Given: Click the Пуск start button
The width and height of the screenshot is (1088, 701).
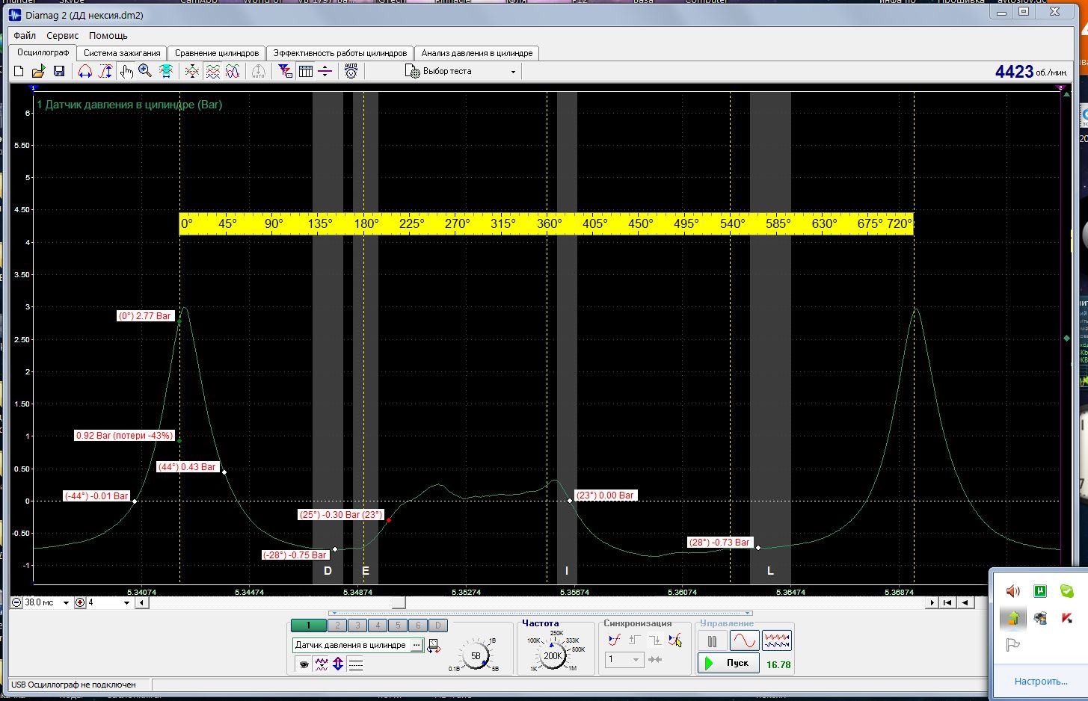Looking at the screenshot, I should 729,663.
